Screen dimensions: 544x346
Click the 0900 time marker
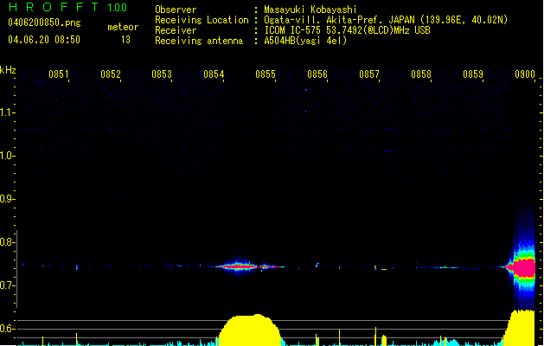[525, 74]
